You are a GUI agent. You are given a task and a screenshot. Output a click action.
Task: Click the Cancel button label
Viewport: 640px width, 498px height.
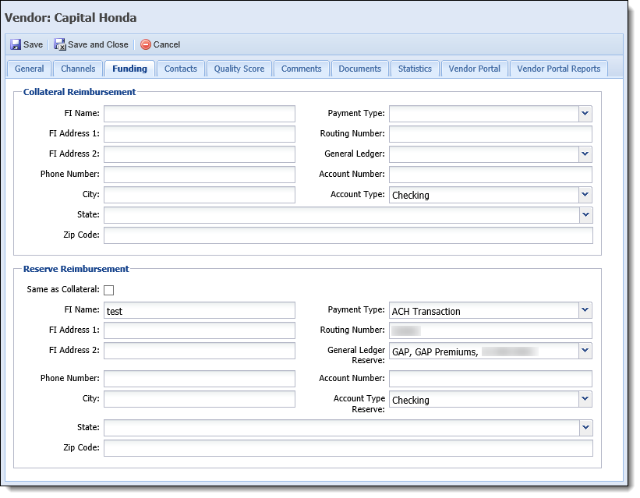[x=167, y=44]
